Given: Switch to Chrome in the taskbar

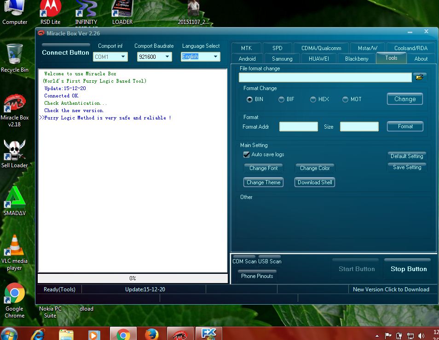Looking at the screenshot, I should pyautogui.click(x=123, y=334).
